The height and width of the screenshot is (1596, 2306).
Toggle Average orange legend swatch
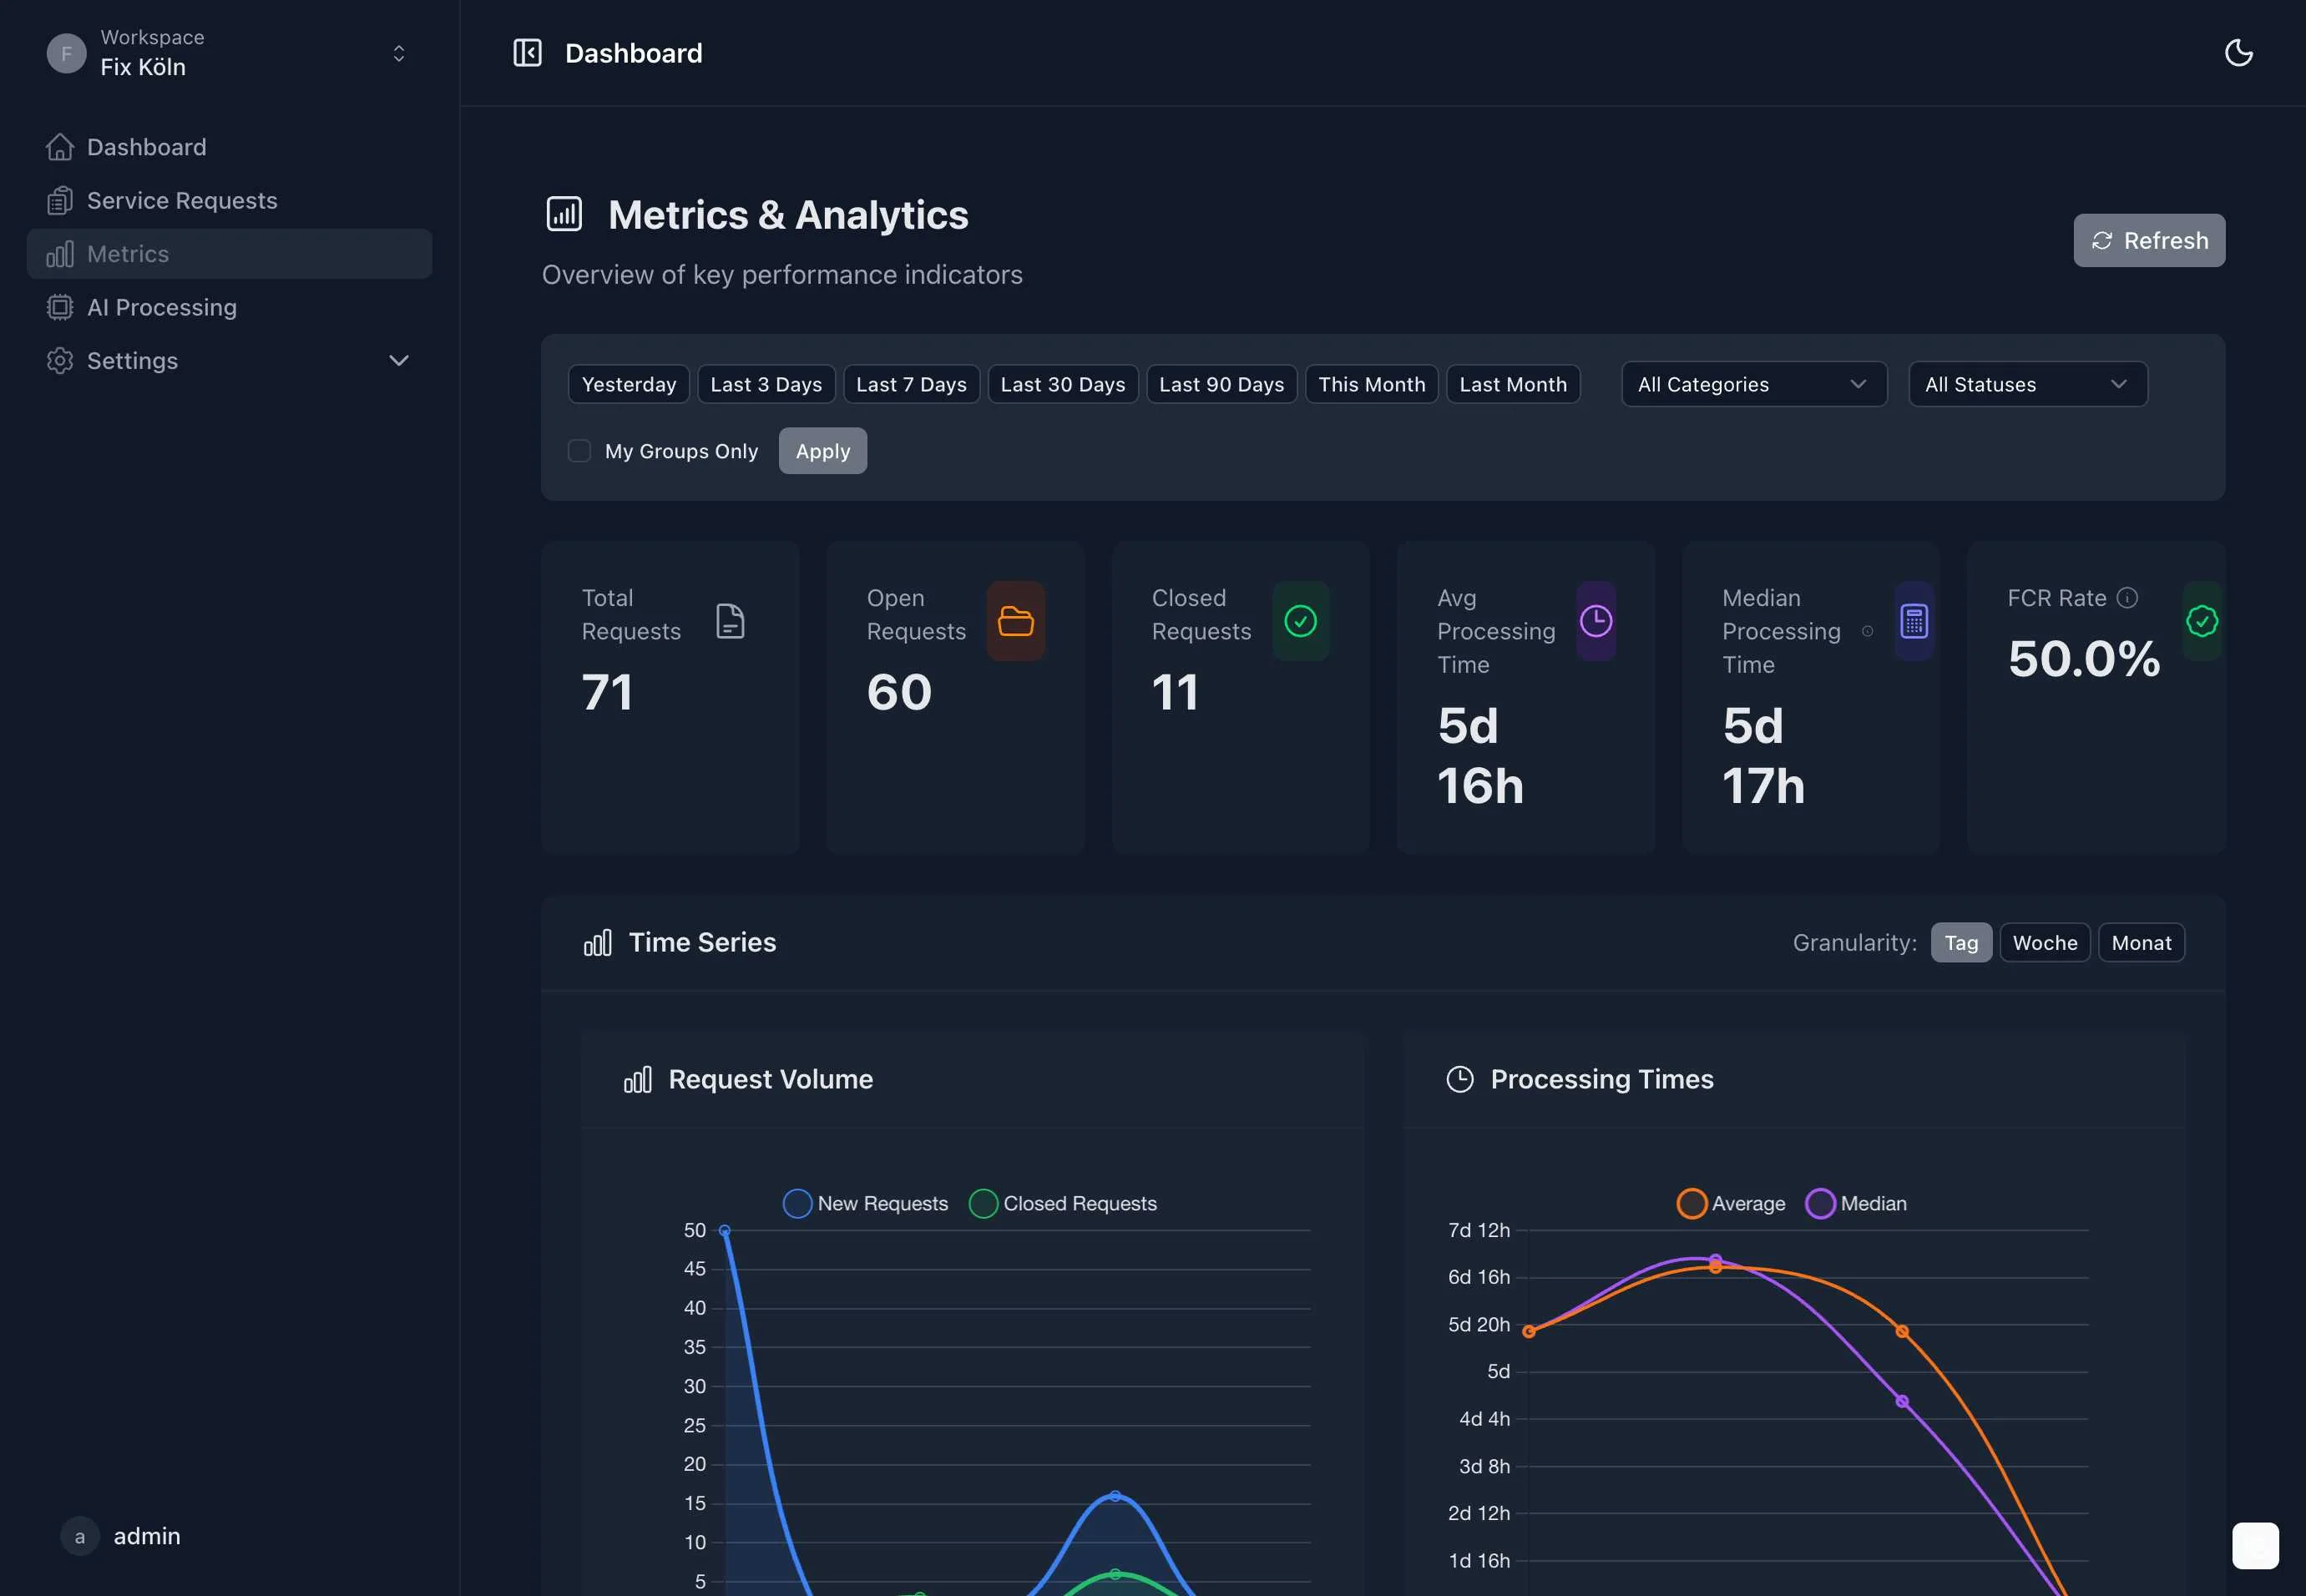pos(1691,1203)
